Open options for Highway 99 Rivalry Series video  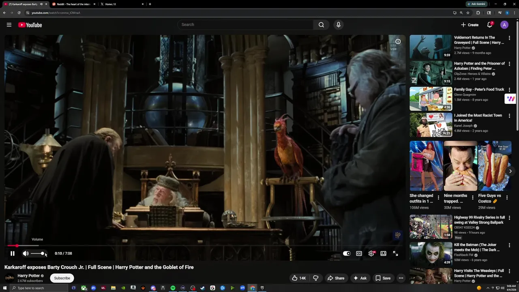[x=509, y=218]
